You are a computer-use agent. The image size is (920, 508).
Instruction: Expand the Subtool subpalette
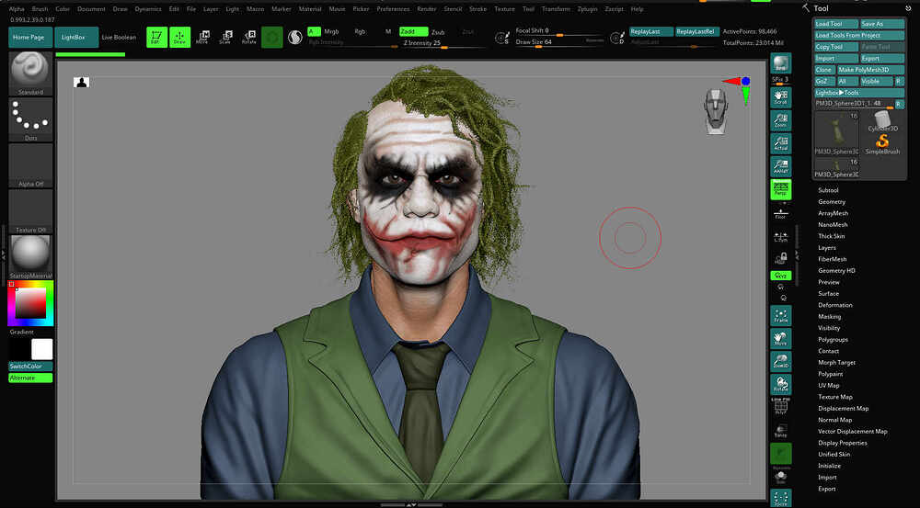coord(828,190)
